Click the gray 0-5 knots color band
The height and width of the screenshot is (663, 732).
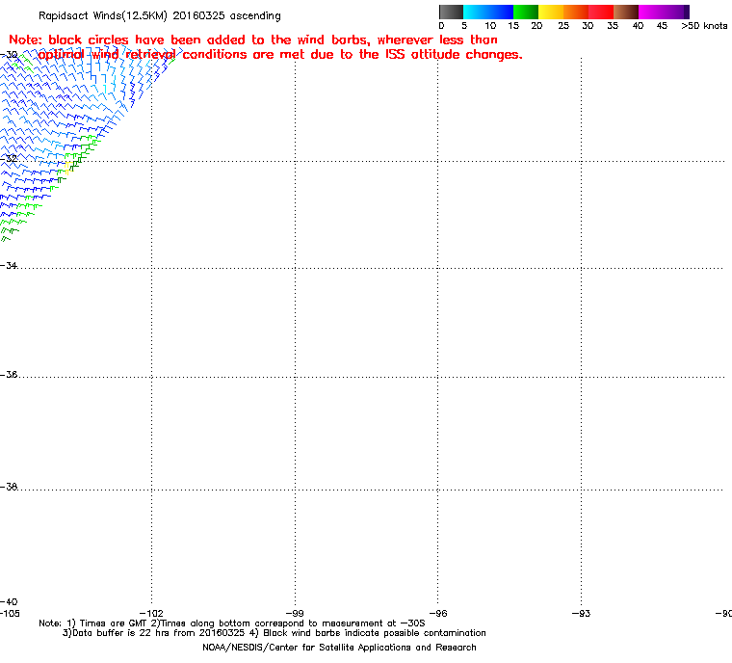[451, 12]
